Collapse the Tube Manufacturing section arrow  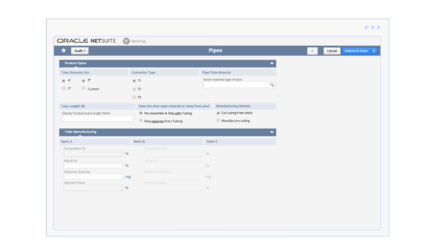click(x=272, y=132)
